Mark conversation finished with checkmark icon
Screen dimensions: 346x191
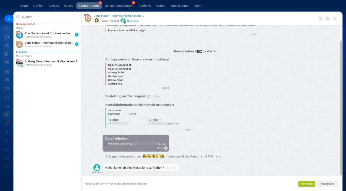coord(320,18)
